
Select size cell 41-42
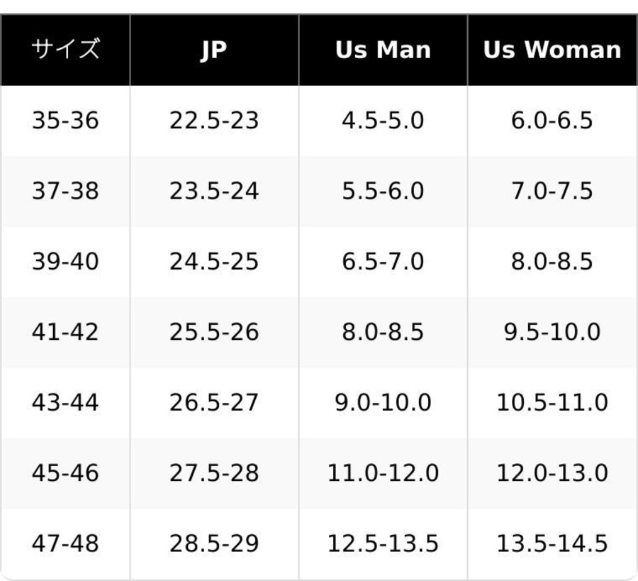[x=65, y=332]
